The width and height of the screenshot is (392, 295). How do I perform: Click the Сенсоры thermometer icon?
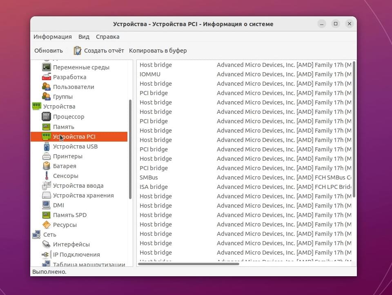coord(47,175)
